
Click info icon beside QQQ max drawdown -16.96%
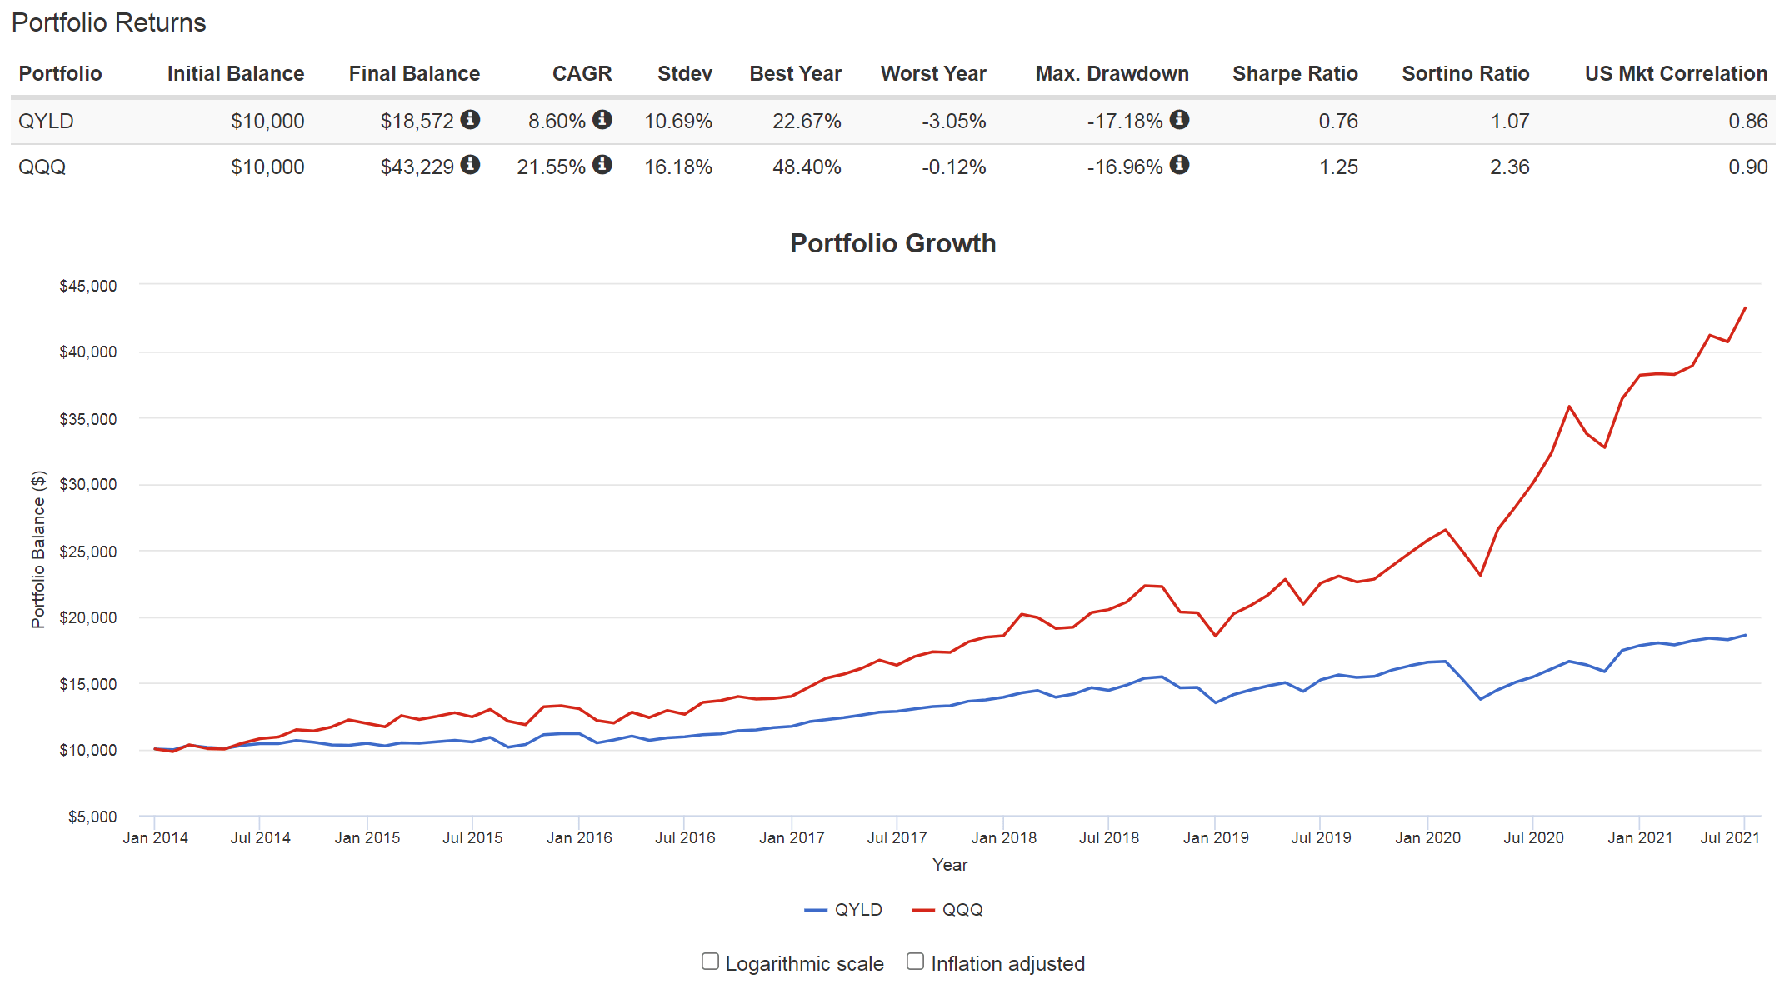click(1179, 164)
